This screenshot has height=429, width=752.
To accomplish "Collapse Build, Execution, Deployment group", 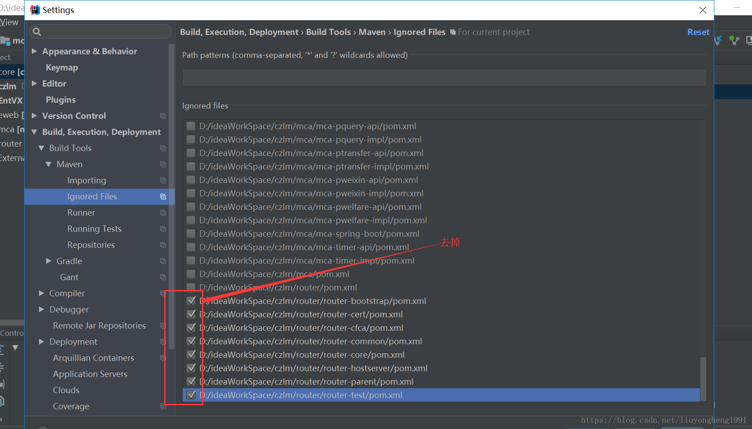I will pyautogui.click(x=34, y=132).
